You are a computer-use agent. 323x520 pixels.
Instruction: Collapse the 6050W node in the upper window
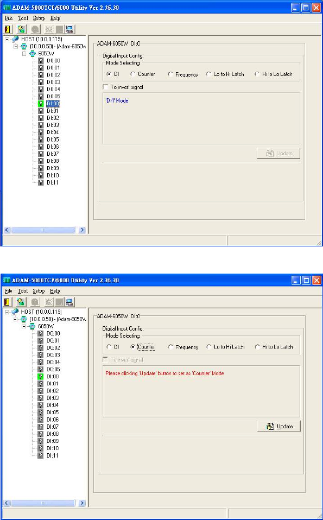(x=24, y=53)
